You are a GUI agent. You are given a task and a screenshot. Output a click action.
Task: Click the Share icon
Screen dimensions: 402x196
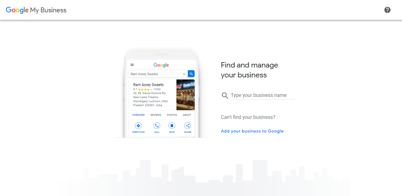[188, 126]
